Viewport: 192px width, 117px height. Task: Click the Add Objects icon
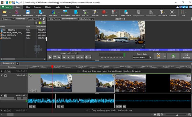pyautogui.click(x=66, y=13)
